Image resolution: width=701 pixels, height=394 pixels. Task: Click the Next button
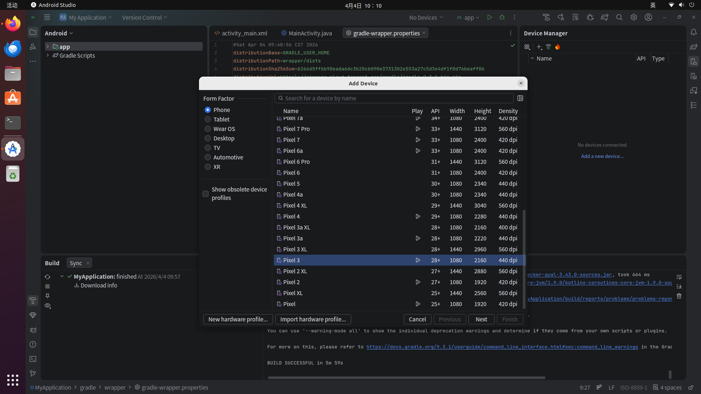pyautogui.click(x=481, y=319)
